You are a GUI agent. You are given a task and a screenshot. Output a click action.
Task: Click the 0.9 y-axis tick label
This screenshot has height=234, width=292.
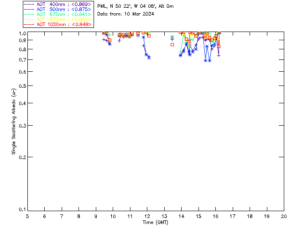[22, 40]
